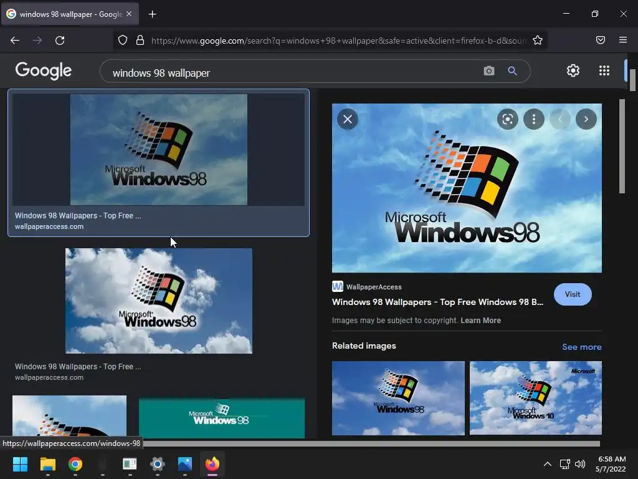Image resolution: width=638 pixels, height=479 pixels.
Task: Open the taskbar clock showing 6:58 AM
Action: [x=611, y=464]
